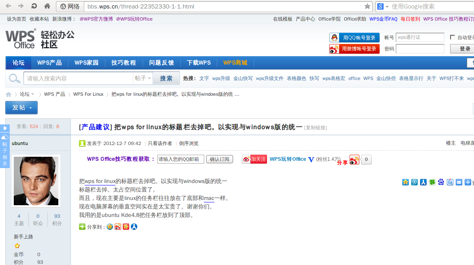Share to Pengyou red star icon
This screenshot has width=474, height=265.
pos(126,227)
